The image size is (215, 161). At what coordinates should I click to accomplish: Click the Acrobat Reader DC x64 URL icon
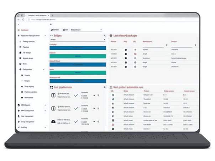(x=113, y=120)
